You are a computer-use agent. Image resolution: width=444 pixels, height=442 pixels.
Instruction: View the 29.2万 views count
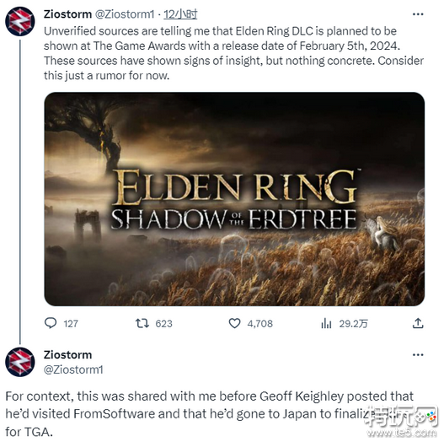pyautogui.click(x=353, y=324)
